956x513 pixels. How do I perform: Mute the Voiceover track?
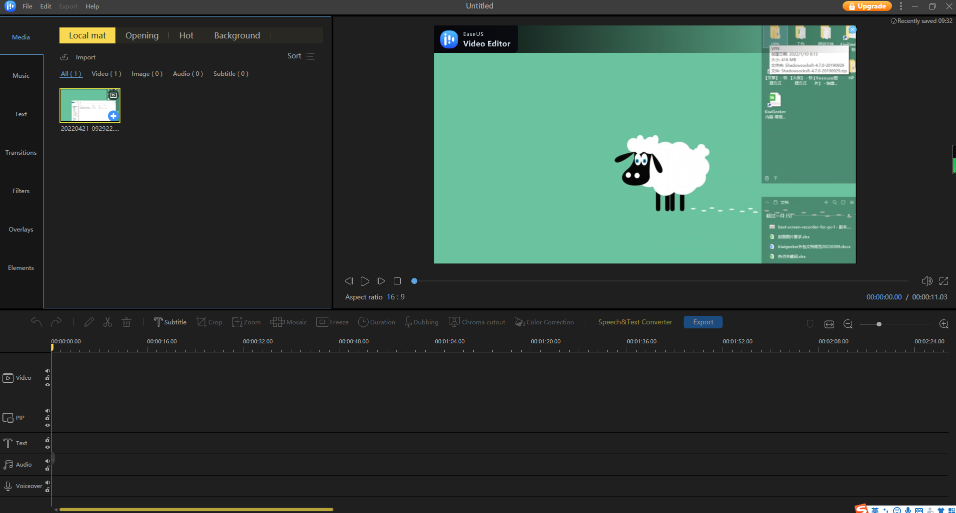click(47, 483)
